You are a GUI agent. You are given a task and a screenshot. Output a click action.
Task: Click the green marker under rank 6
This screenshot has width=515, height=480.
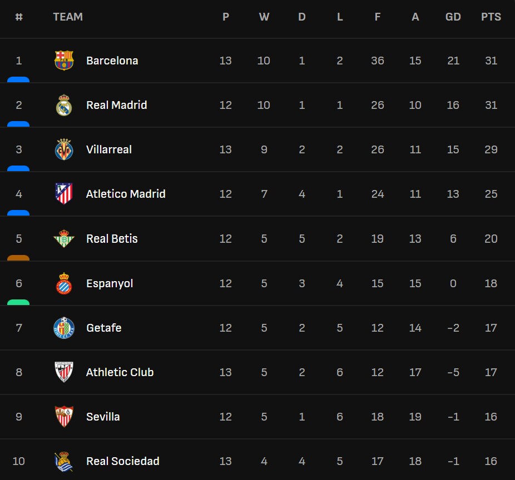click(18, 302)
